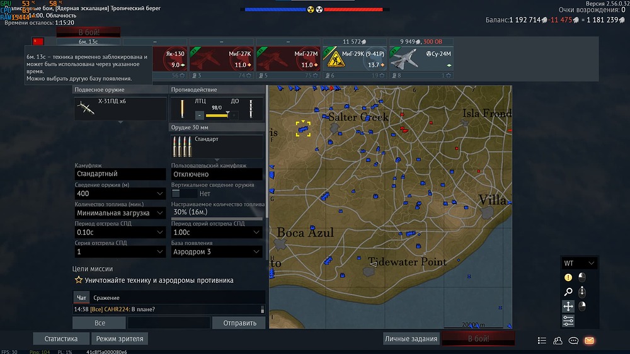The image size is (630, 354).
Task: Select the magnifier zoom map tool
Action: click(x=568, y=292)
